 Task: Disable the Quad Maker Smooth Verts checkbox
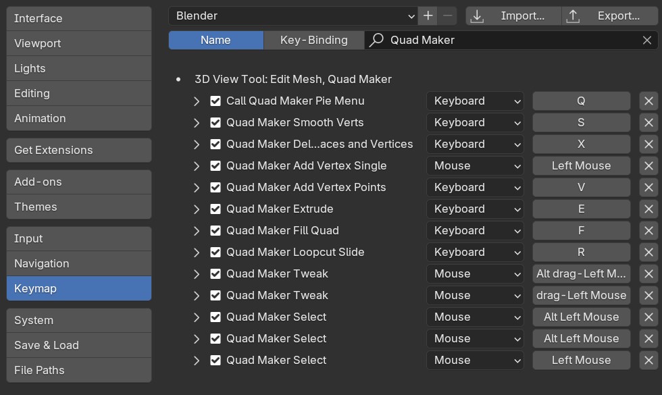coord(215,122)
